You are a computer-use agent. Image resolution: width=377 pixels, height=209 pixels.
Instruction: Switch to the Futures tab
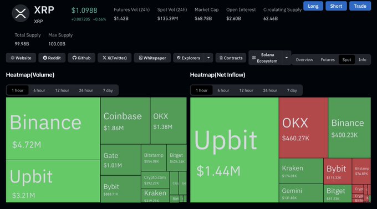tap(328, 60)
